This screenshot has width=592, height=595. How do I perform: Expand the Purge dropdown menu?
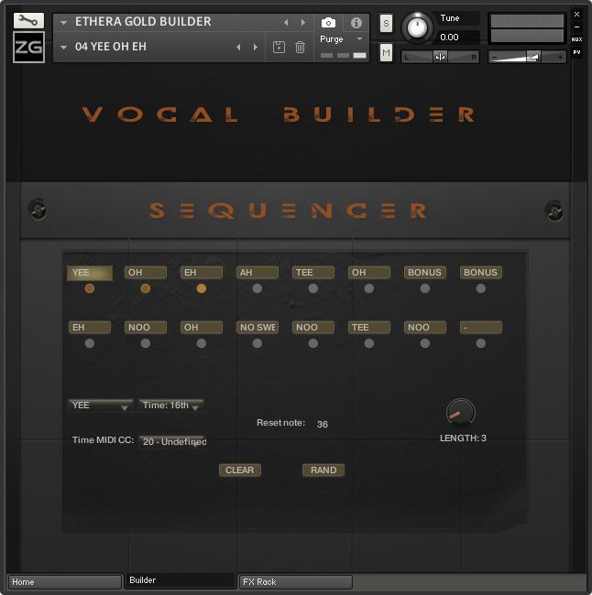point(360,39)
